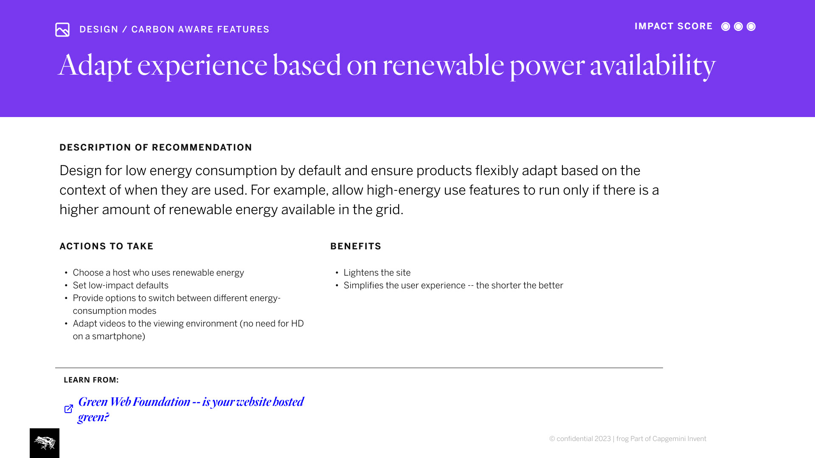Click the 'Lightens the site' benefit

click(x=377, y=273)
